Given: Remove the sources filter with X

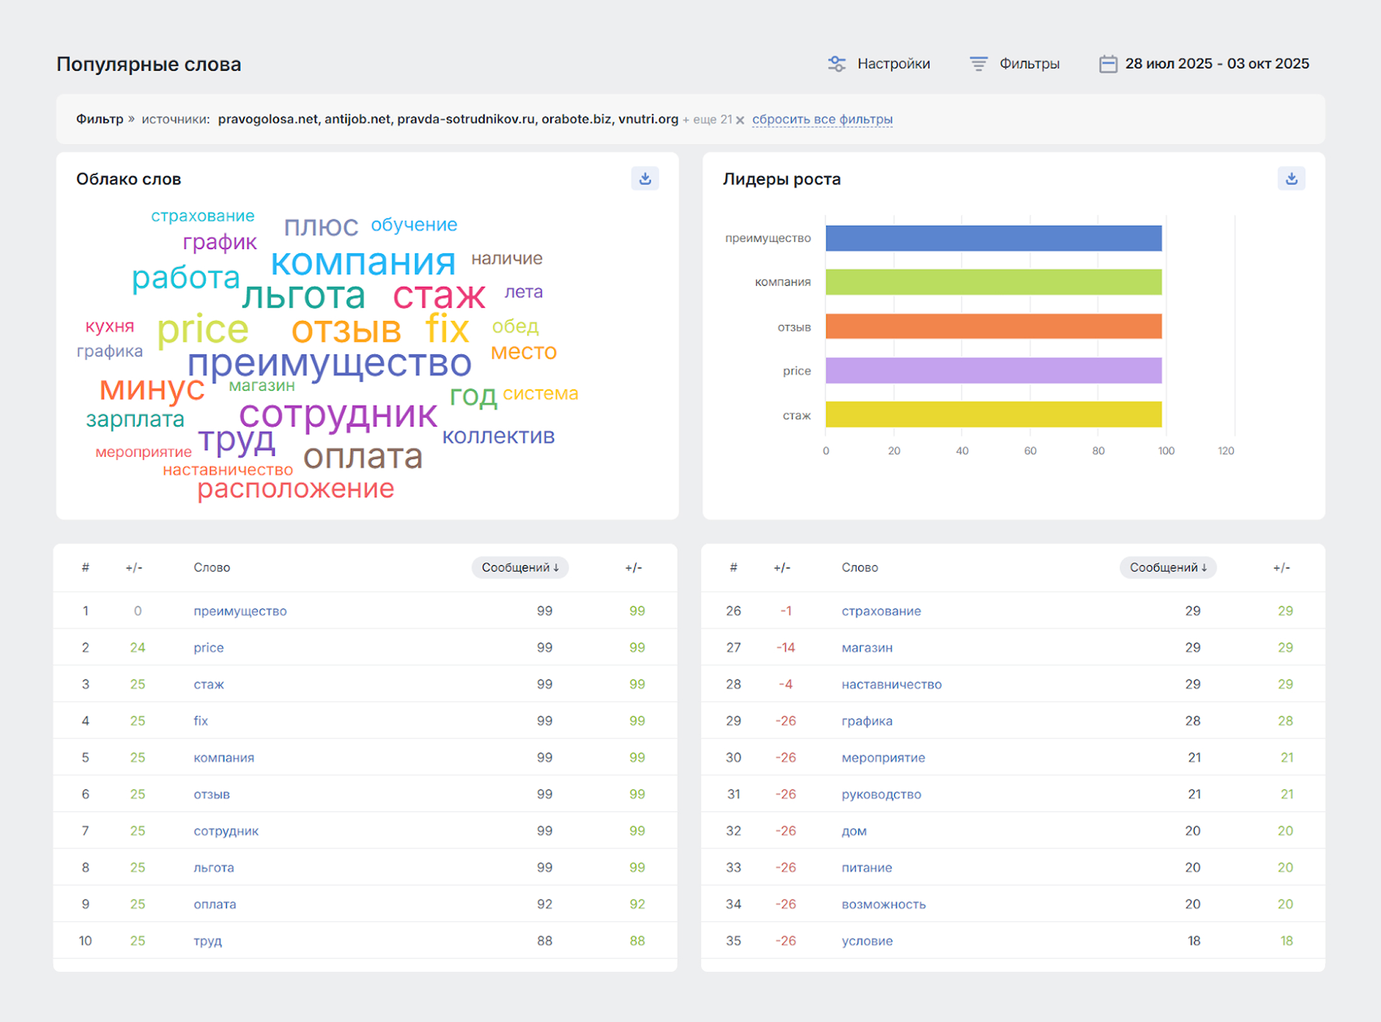Looking at the screenshot, I should [x=740, y=120].
